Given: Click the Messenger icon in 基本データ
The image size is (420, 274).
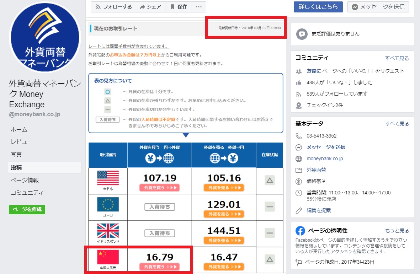Looking at the screenshot, I should (299, 147).
